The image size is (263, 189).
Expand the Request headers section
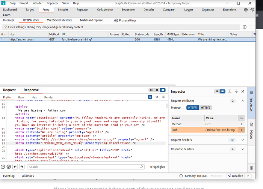click(243, 140)
